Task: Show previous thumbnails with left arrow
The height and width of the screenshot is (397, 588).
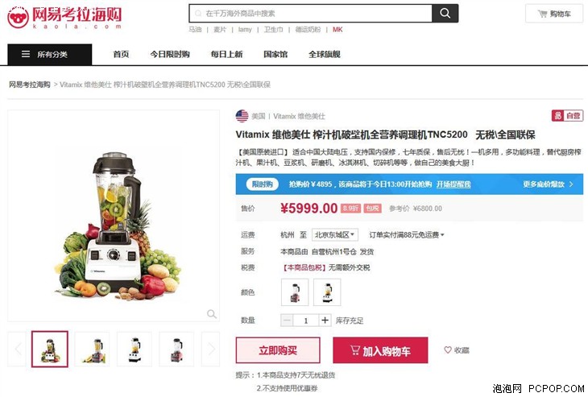Action: (x=17, y=349)
